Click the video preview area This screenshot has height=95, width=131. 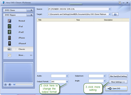click(18, 73)
